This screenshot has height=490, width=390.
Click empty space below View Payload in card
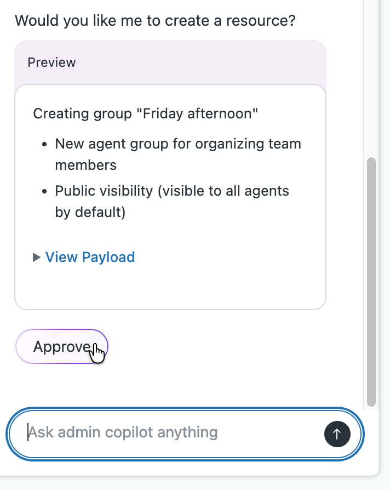click(x=170, y=288)
